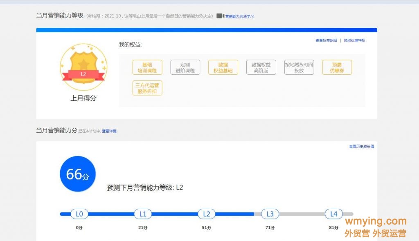
Task: Select the L1 level marker
Action: pos(143,214)
